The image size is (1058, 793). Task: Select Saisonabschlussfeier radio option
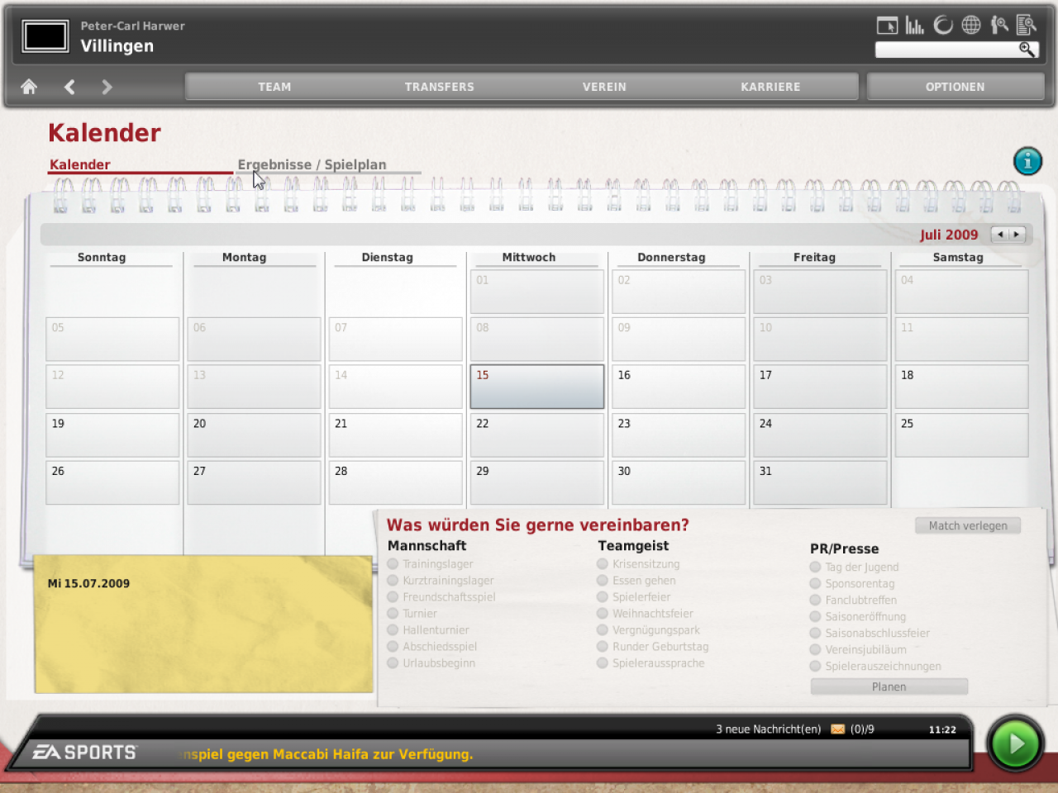click(815, 634)
